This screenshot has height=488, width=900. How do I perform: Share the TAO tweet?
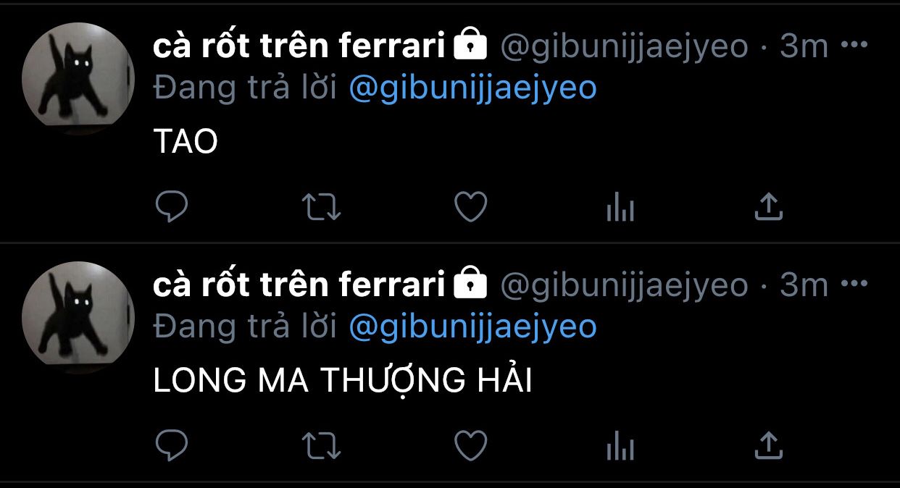769,206
